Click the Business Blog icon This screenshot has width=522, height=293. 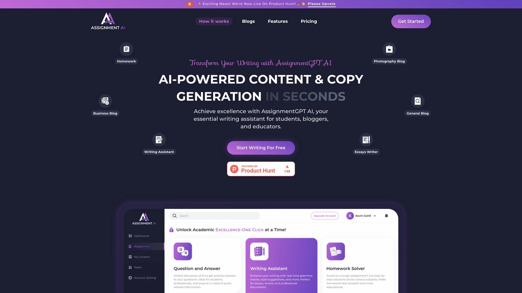tap(105, 101)
